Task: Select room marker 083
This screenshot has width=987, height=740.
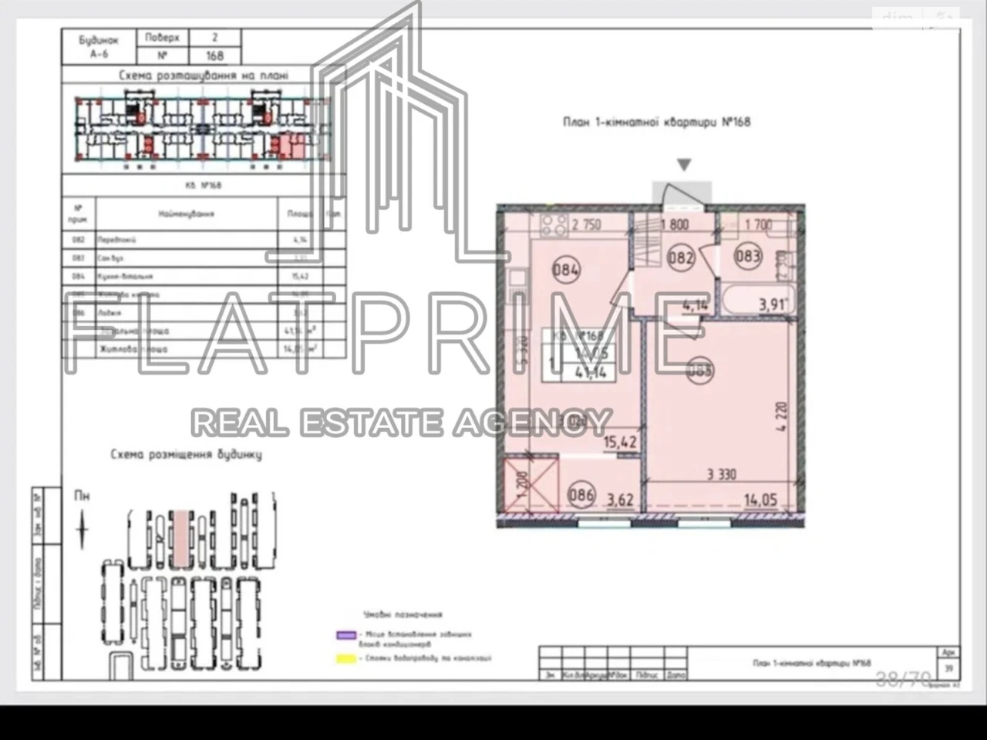Action: tap(747, 256)
